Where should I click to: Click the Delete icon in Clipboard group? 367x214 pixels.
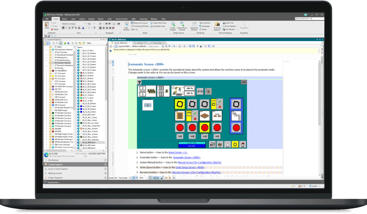[55, 29]
